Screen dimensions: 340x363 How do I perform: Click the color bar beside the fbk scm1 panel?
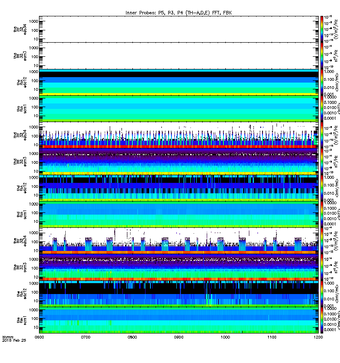tap(322, 320)
